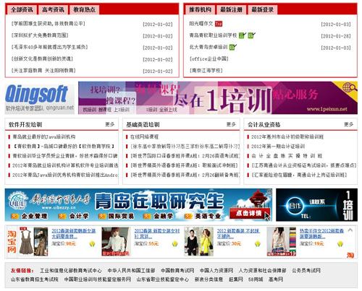The height and width of the screenshot is (291, 362).
Task: Open the friend link 公务员考试网
Action: [306, 271]
